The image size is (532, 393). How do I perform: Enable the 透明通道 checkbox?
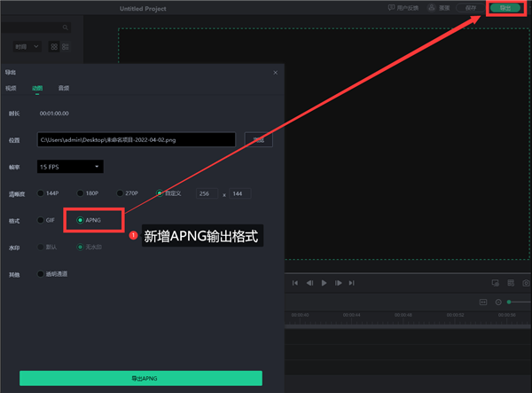click(x=41, y=273)
